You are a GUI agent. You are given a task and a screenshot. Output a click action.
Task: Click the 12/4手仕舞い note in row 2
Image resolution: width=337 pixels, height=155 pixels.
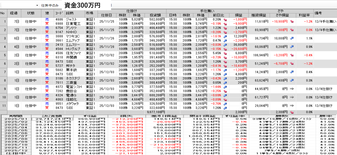pos(325,30)
